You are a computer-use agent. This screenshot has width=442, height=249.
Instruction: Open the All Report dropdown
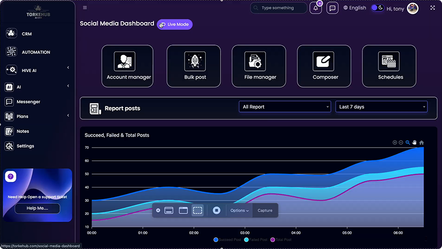coord(284,106)
